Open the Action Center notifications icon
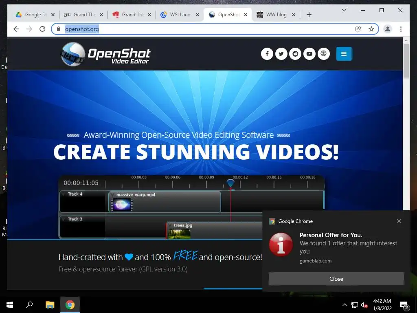 tap(404, 305)
